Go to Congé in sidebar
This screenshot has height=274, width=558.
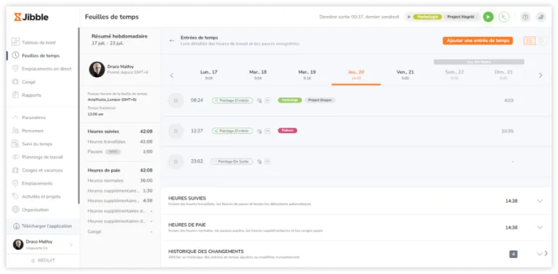click(23, 82)
